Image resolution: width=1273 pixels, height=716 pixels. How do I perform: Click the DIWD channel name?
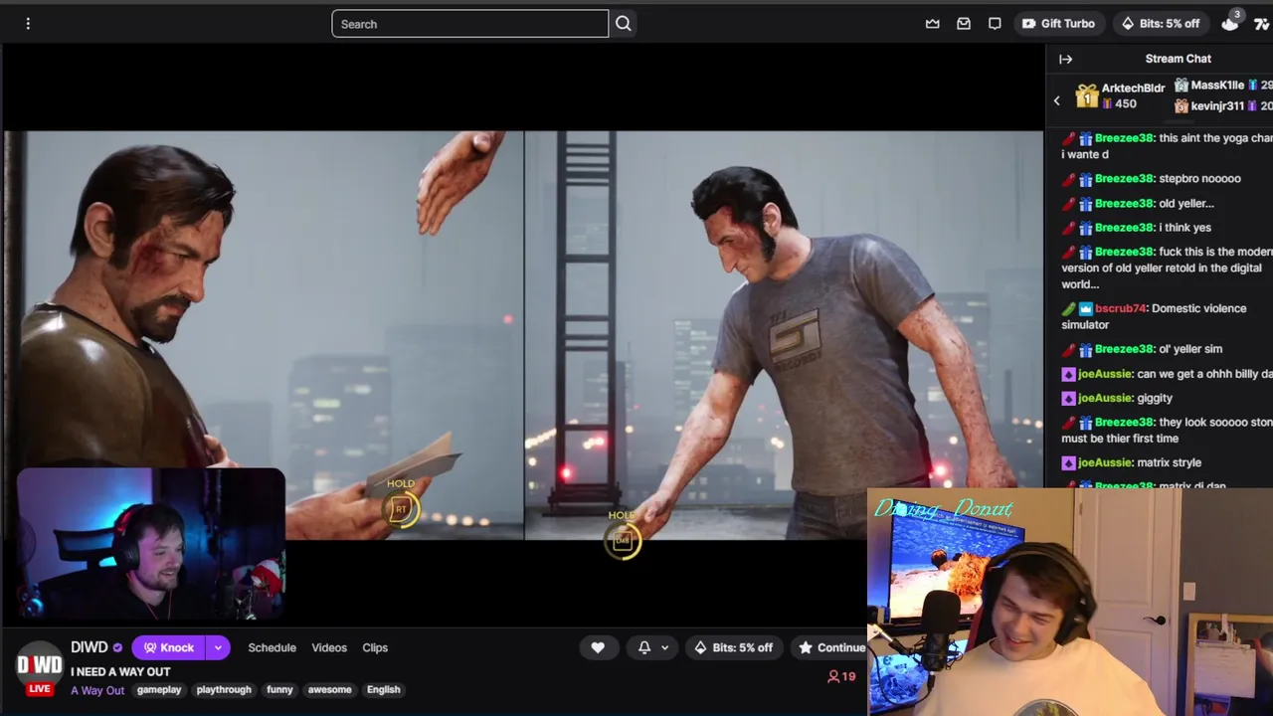pos(90,647)
